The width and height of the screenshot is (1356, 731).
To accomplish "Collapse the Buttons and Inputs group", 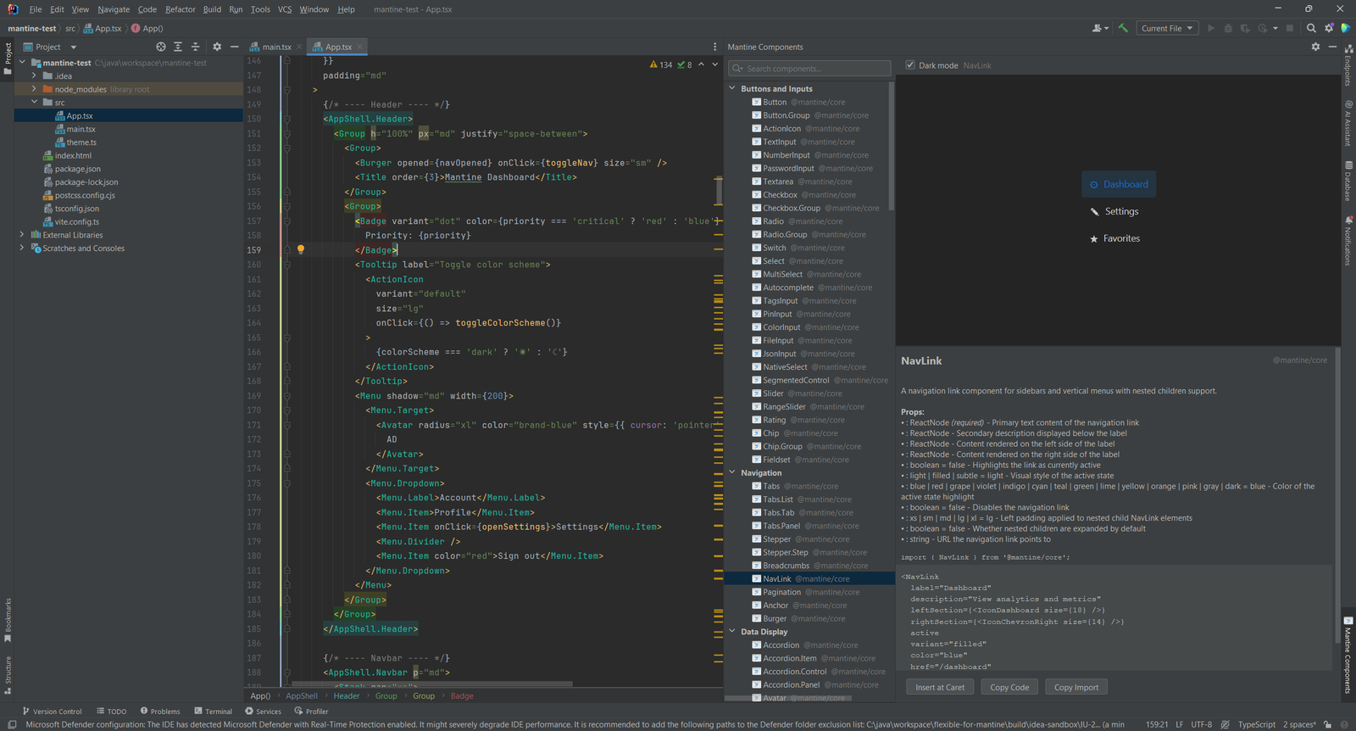I will point(732,88).
